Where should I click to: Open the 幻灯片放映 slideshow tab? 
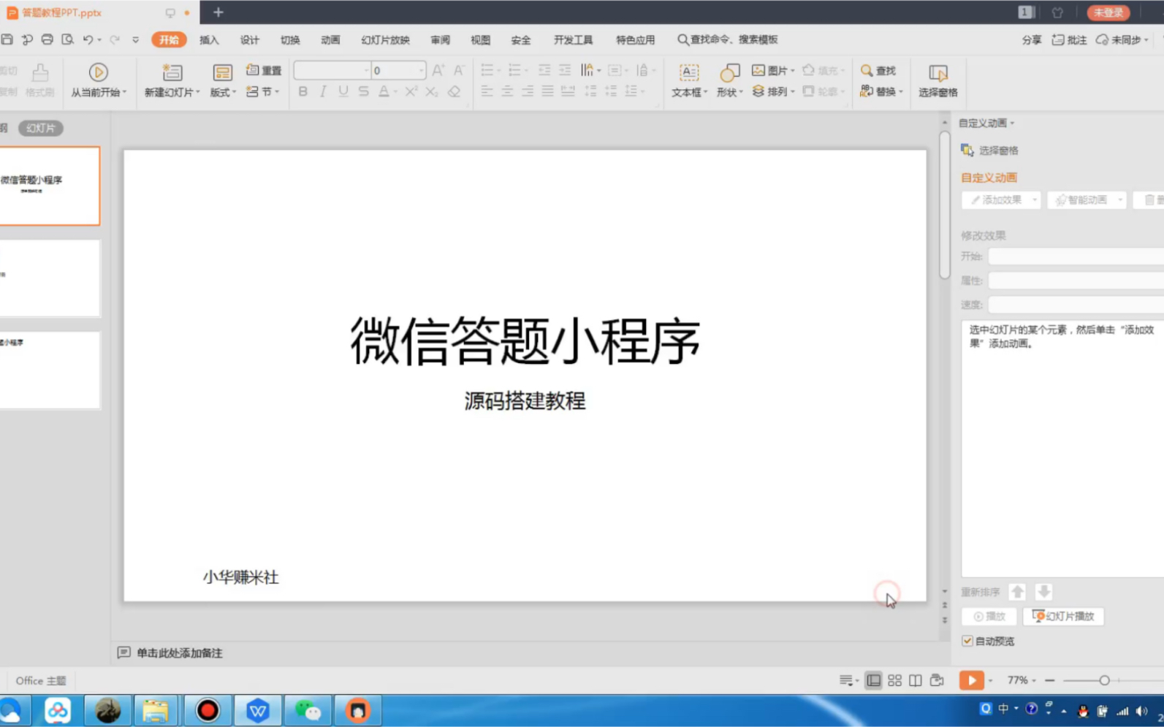tap(385, 39)
